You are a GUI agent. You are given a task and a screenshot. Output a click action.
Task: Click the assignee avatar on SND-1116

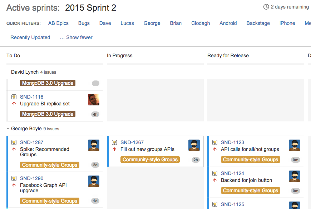tap(94, 100)
